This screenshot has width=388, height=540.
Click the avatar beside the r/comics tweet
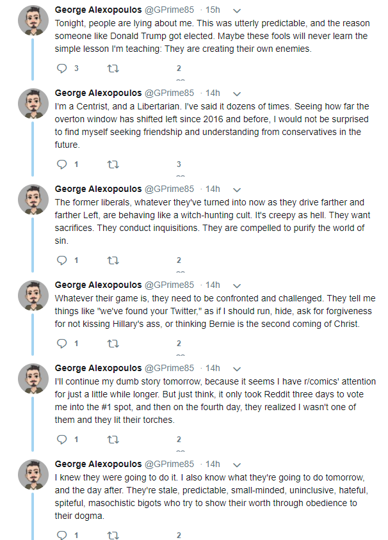[33, 379]
